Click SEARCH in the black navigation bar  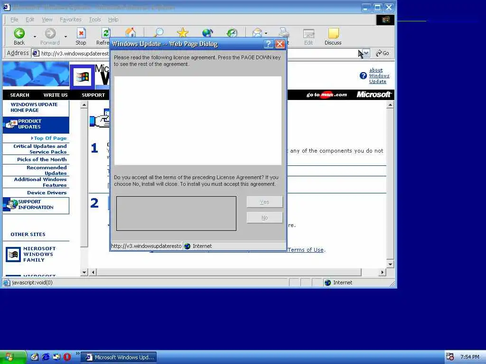(x=19, y=95)
